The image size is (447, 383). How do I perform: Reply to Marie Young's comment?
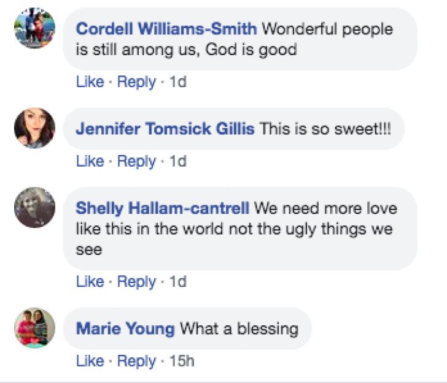click(136, 362)
